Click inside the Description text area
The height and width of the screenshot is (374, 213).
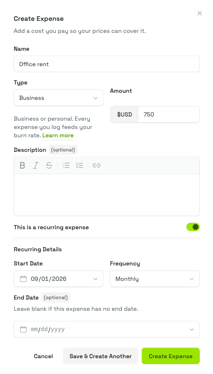point(106,195)
